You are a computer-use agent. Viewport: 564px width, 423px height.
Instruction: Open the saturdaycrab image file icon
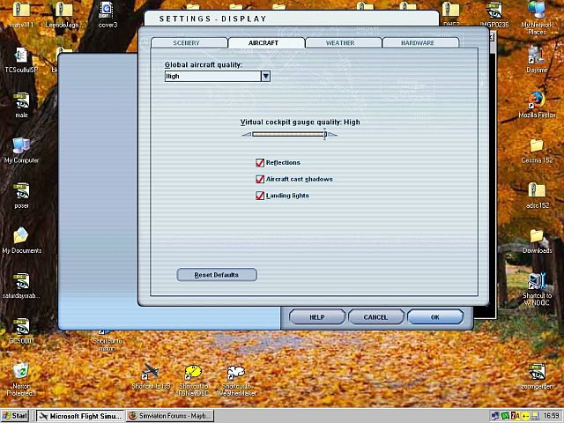click(x=21, y=281)
